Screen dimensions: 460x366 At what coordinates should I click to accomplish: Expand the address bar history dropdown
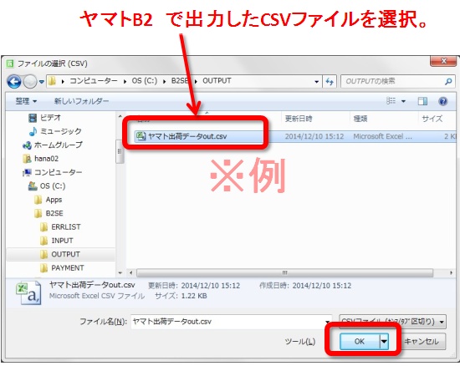(316, 82)
